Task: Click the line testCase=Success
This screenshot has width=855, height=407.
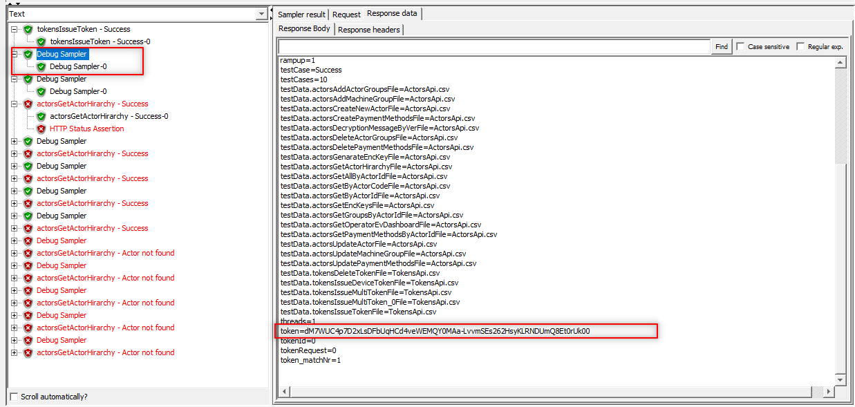Action: pos(311,70)
